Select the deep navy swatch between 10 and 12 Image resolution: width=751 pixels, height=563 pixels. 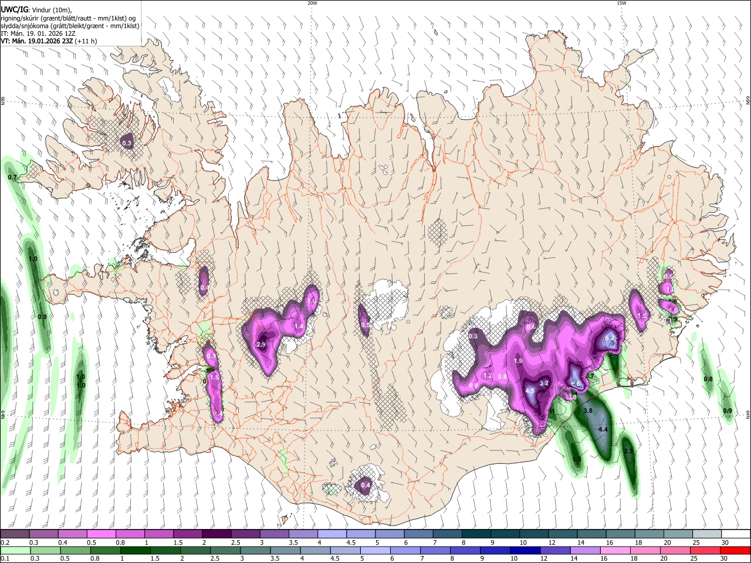pyautogui.click(x=526, y=550)
